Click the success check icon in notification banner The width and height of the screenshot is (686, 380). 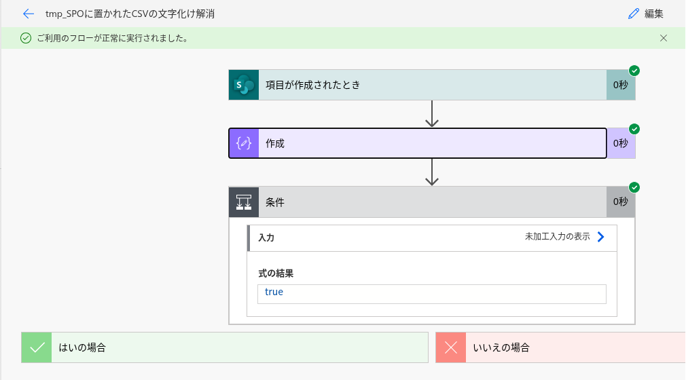pos(26,38)
